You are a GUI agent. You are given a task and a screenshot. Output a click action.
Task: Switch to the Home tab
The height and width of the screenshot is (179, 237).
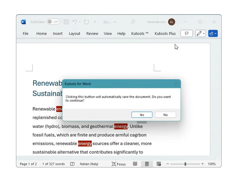point(41,33)
